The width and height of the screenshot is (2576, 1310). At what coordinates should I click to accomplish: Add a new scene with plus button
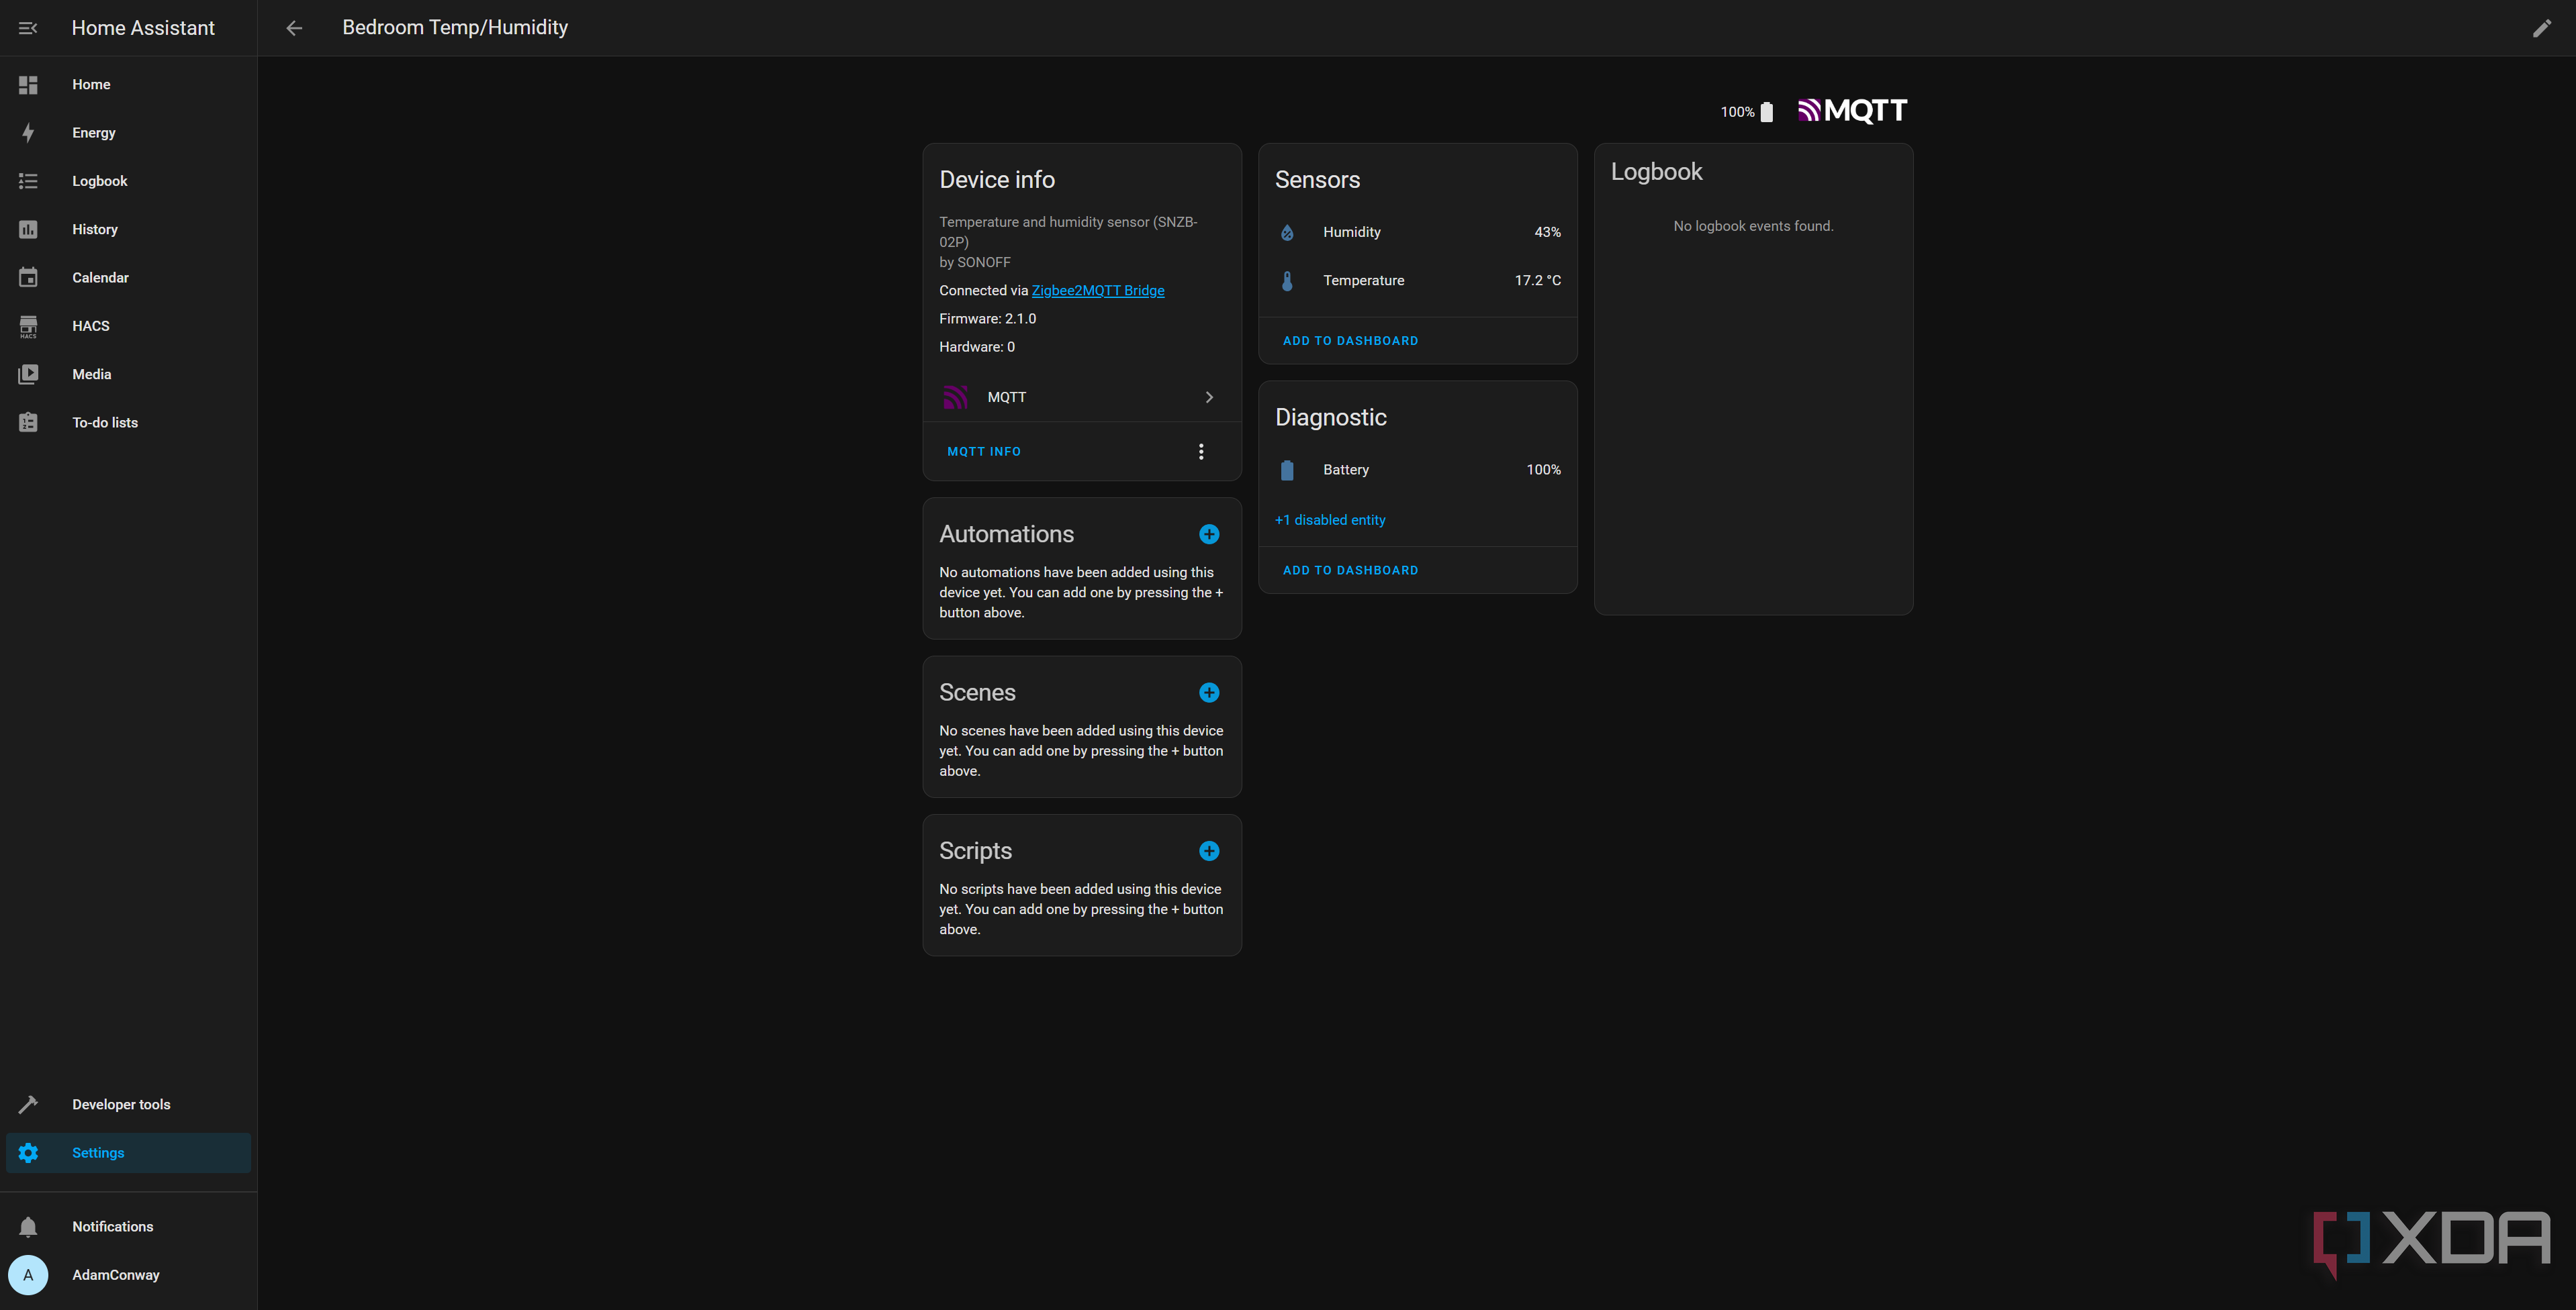(1209, 693)
